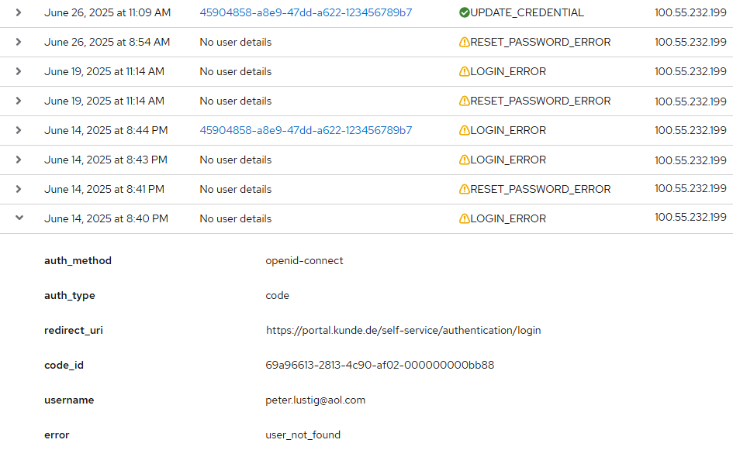733x450 pixels.
Task: Click warning icon of 8:44 PM LOGIN_ERROR
Action: (x=464, y=130)
